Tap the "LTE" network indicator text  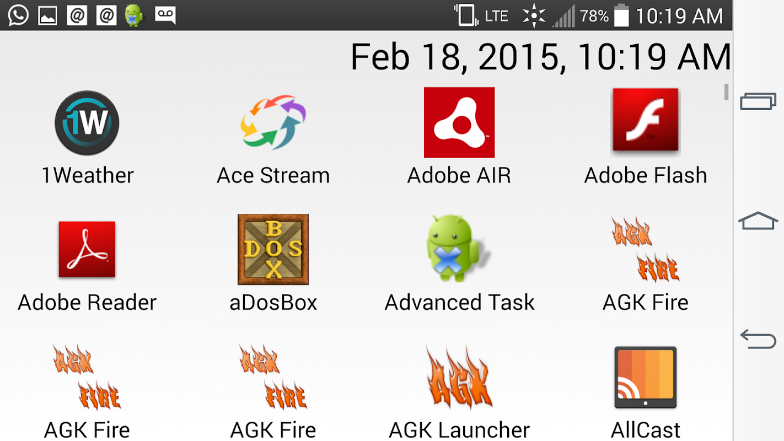tap(497, 16)
